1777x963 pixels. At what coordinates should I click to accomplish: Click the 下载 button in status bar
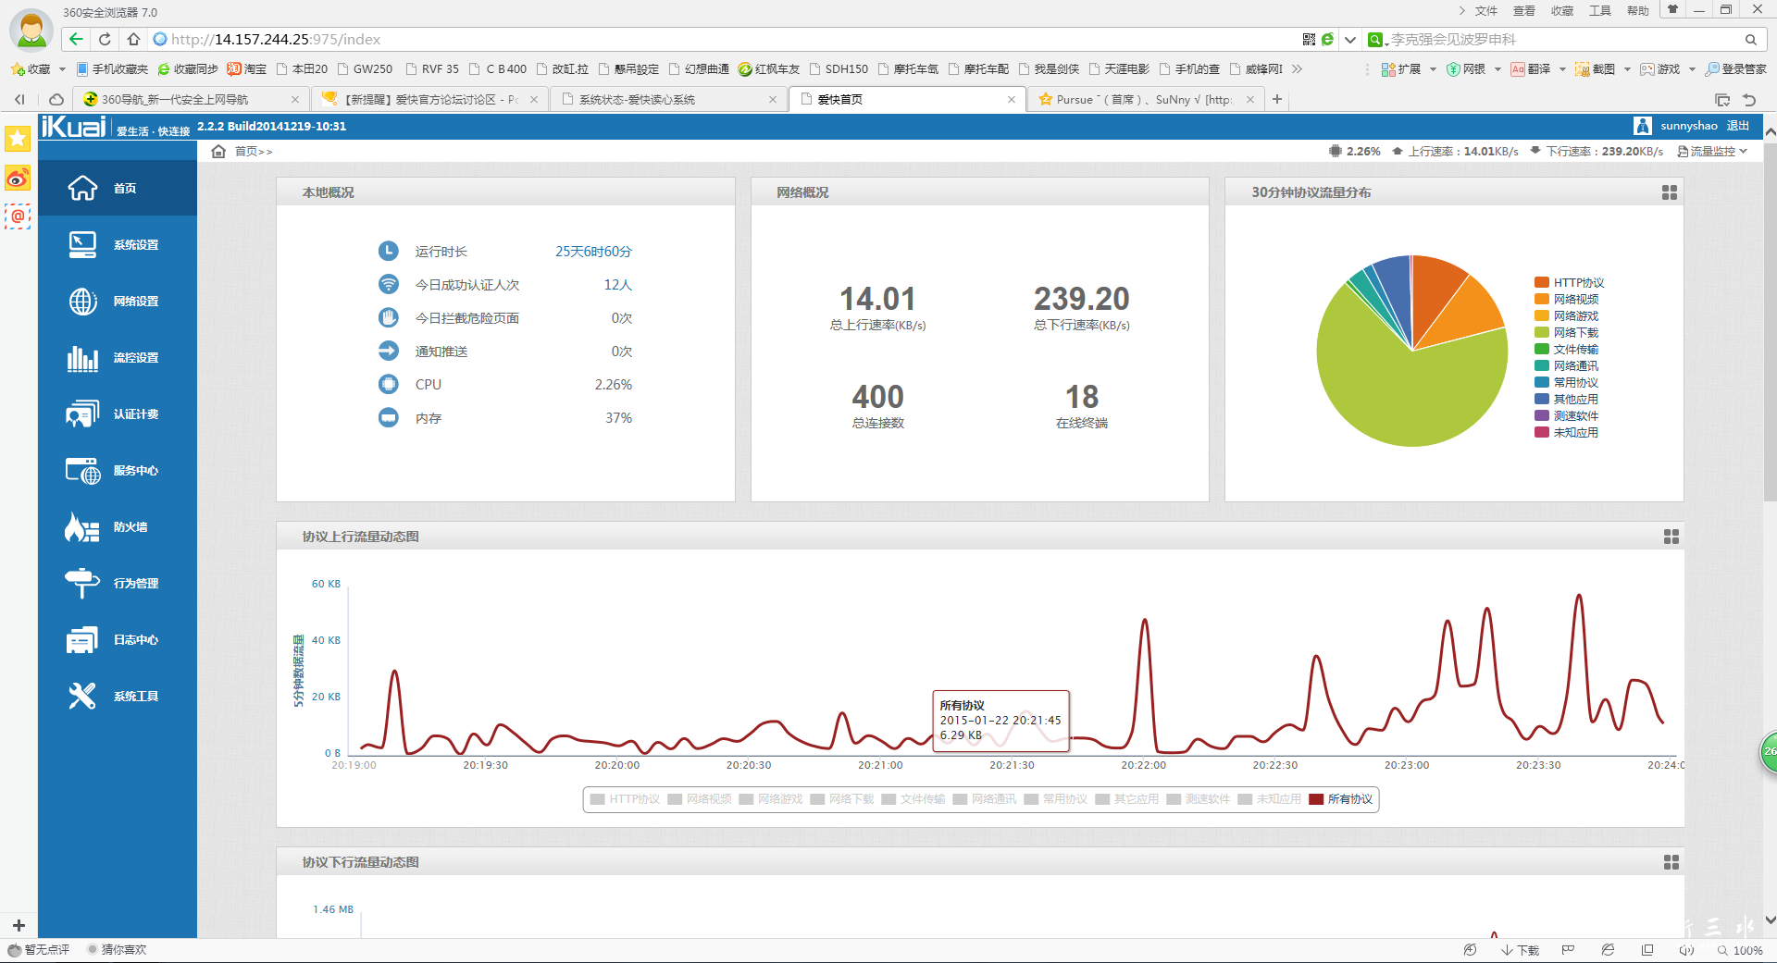click(x=1520, y=950)
